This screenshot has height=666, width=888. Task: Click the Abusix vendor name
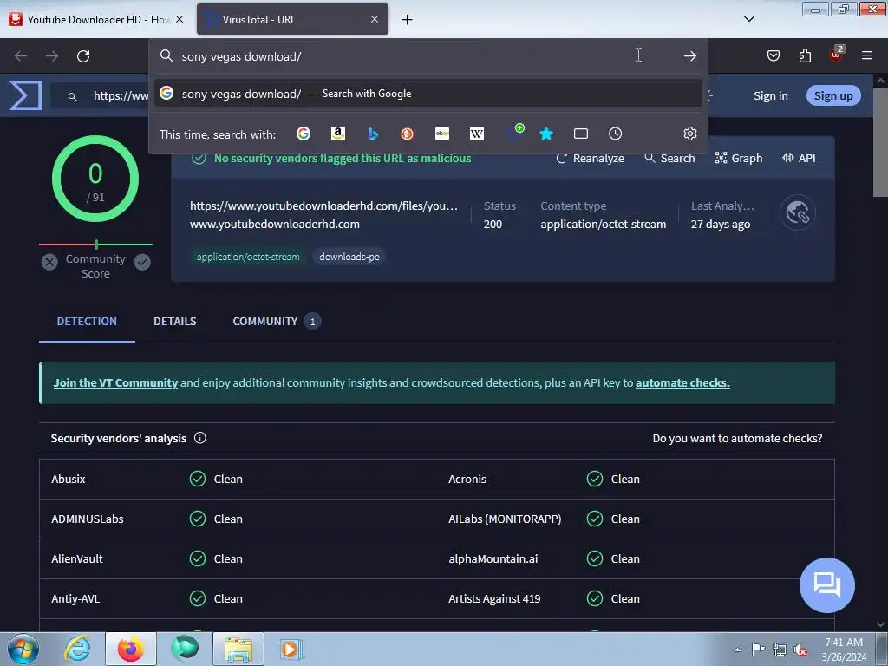pos(68,479)
